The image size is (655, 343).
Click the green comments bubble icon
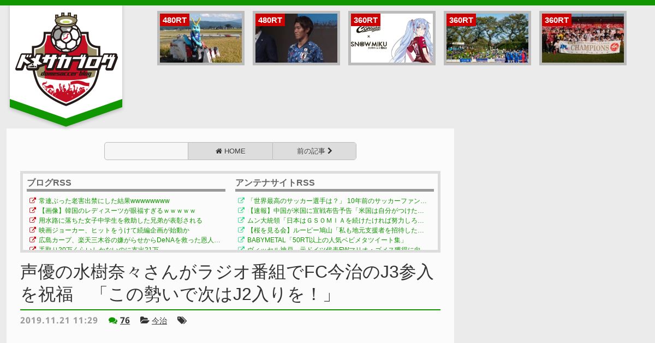(x=113, y=321)
